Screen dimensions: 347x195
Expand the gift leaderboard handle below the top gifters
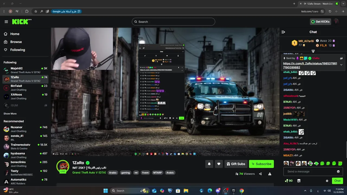[313, 51]
